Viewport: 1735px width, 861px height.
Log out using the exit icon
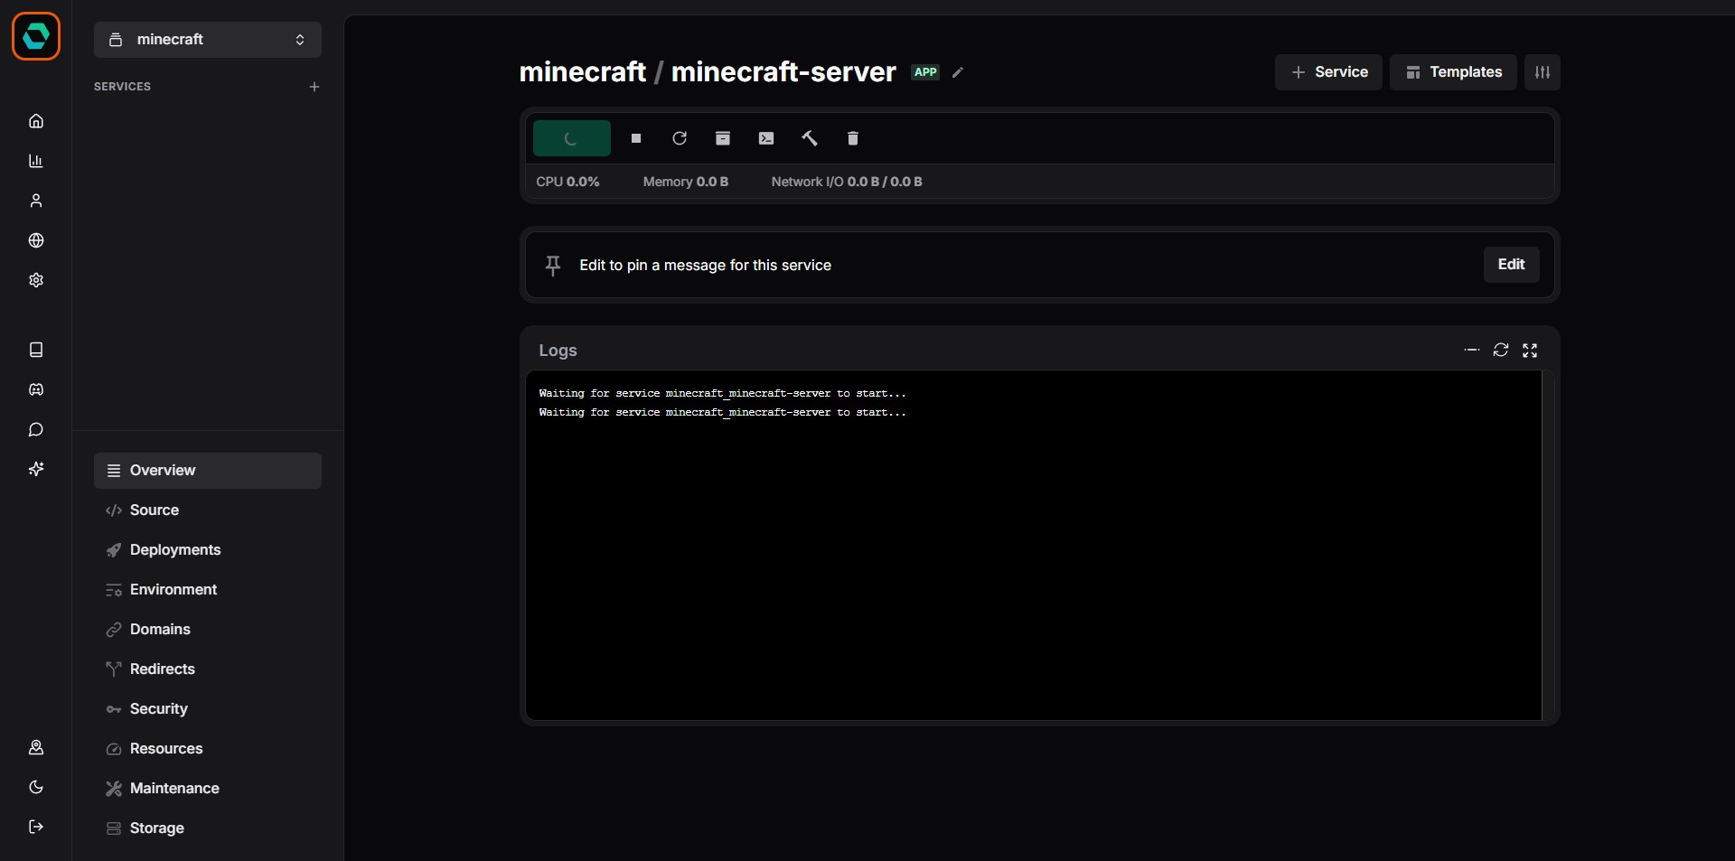36,827
